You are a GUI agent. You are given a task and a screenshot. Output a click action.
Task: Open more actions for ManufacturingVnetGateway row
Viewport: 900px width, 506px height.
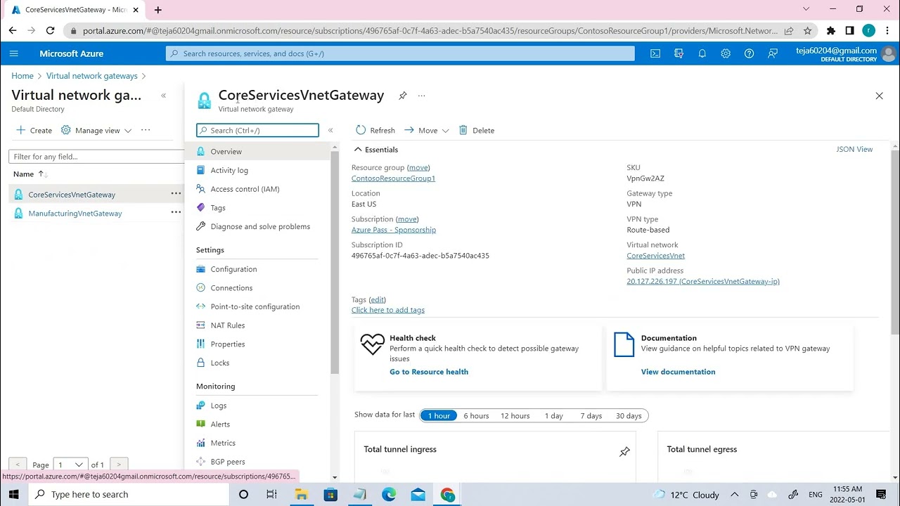176,213
